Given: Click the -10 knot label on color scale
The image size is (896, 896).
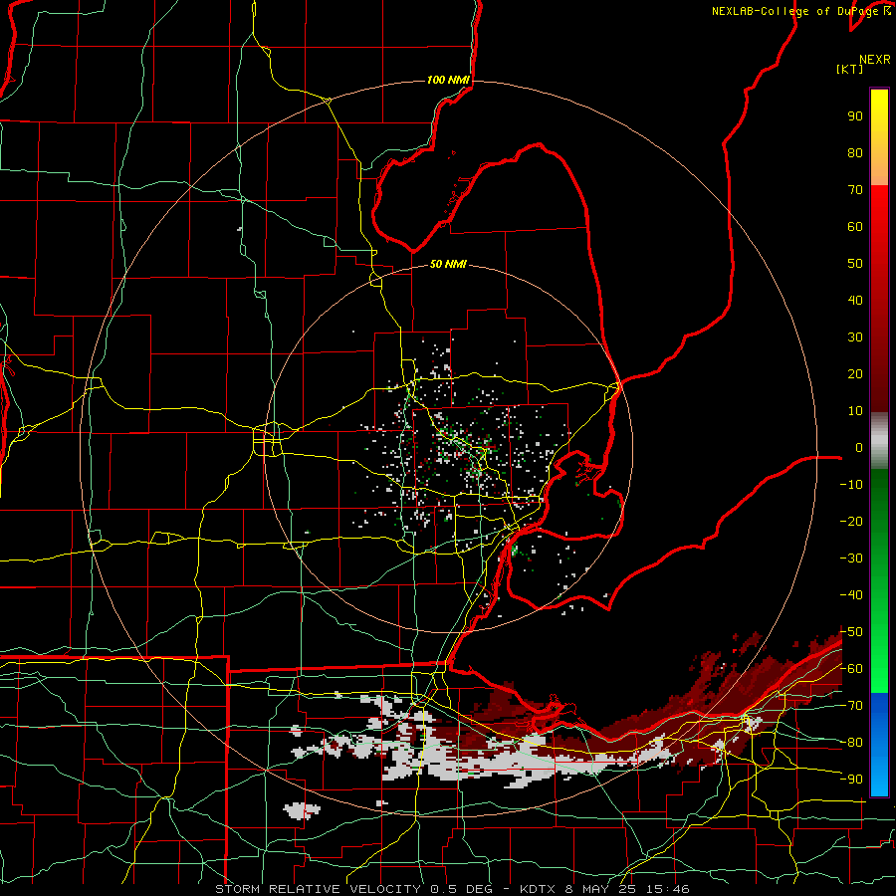Looking at the screenshot, I should [851, 485].
